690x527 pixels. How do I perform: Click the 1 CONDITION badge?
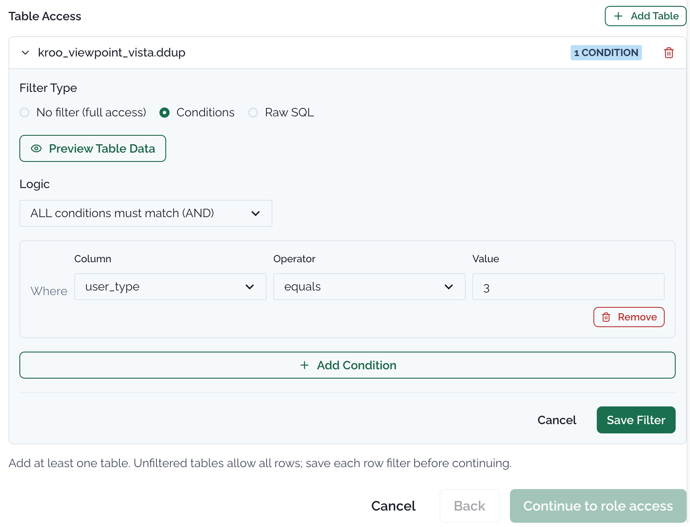(606, 53)
